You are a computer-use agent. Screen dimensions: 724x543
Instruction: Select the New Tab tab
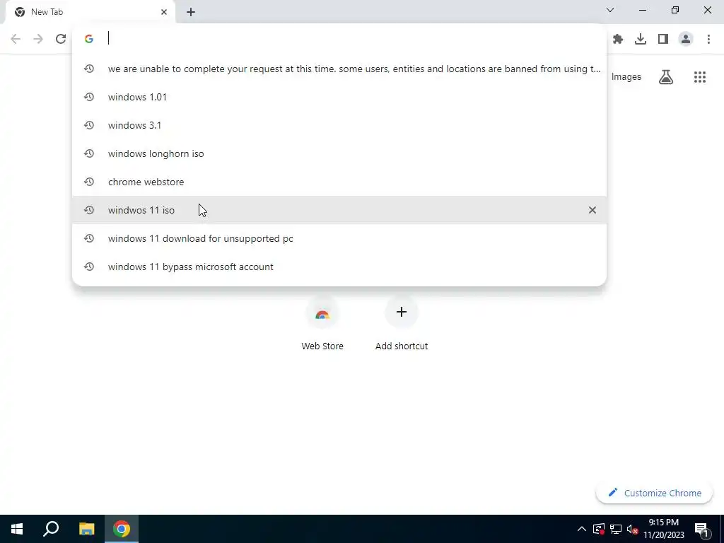coord(90,12)
